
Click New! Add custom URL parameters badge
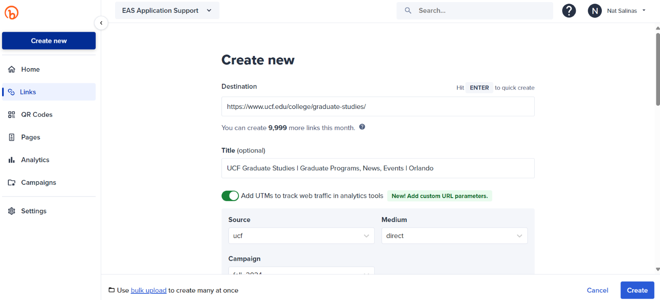[440, 196]
